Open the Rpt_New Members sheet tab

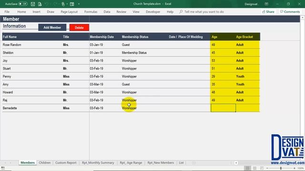[161, 162]
